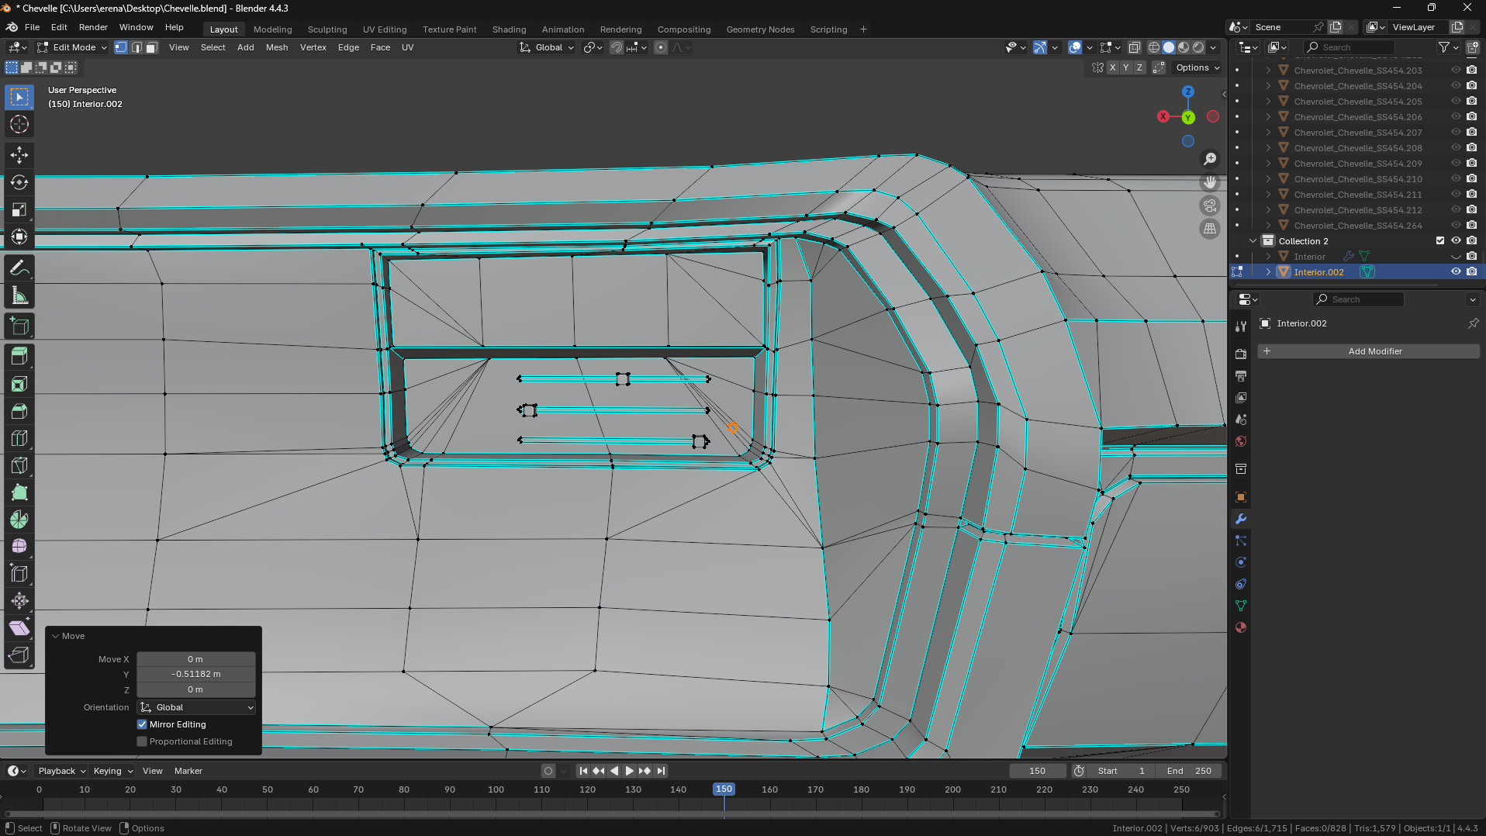Switch to face select mode
1486x836 pixels.
[x=152, y=47]
